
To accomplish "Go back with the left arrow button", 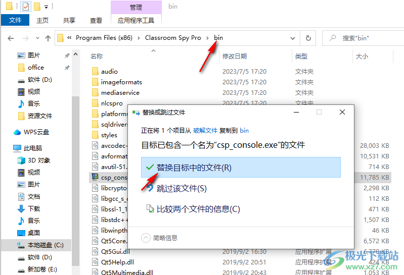I will pyautogui.click(x=11, y=38).
